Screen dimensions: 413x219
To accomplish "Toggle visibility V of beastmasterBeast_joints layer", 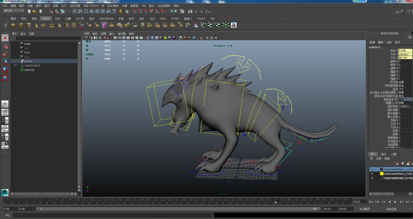I will (x=372, y=178).
